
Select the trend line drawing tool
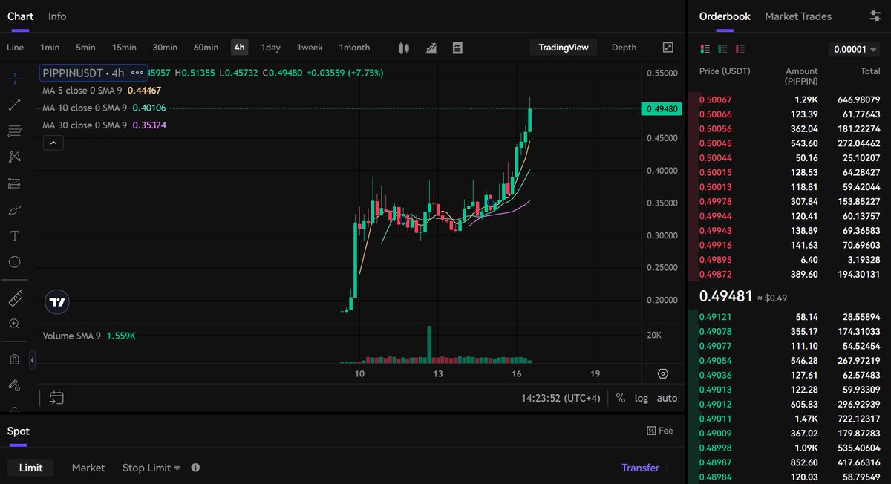coord(14,105)
